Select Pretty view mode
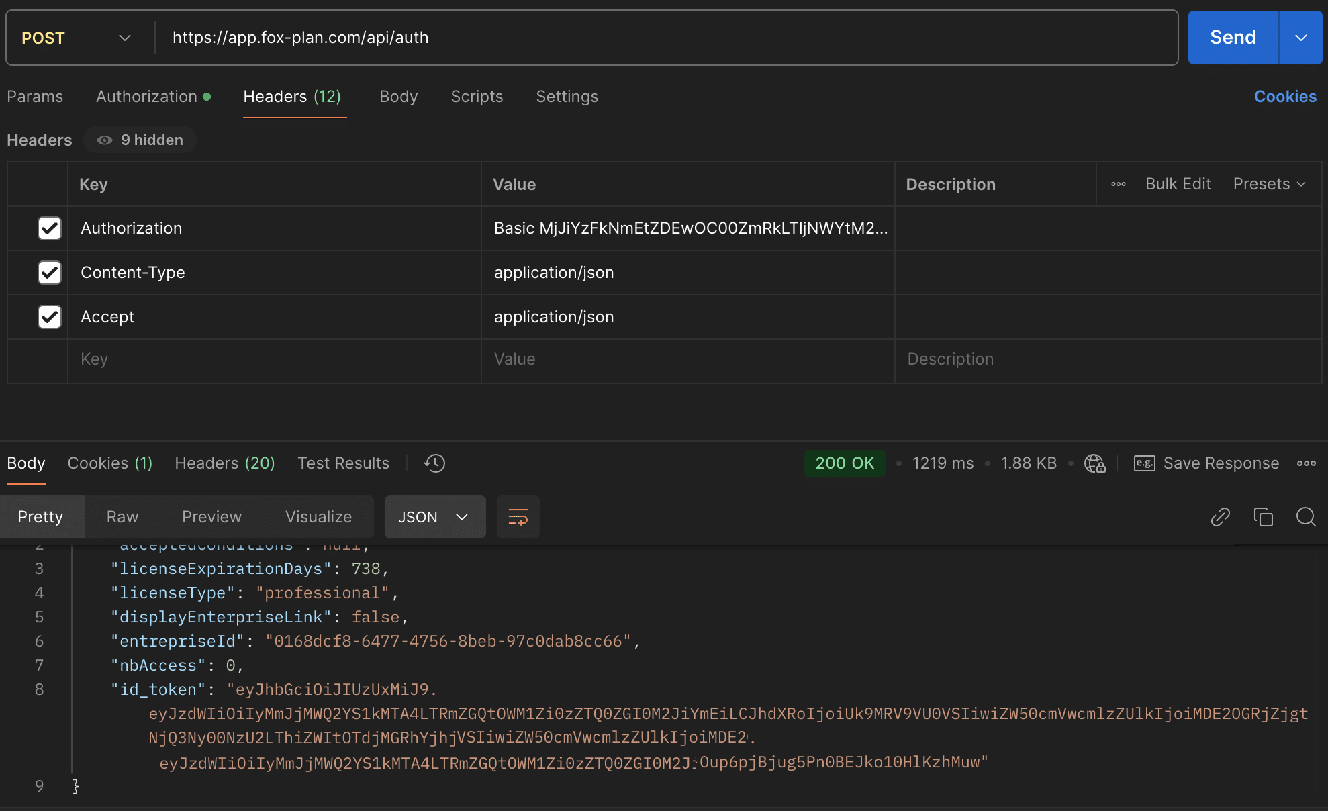The width and height of the screenshot is (1328, 811). [x=40, y=517]
